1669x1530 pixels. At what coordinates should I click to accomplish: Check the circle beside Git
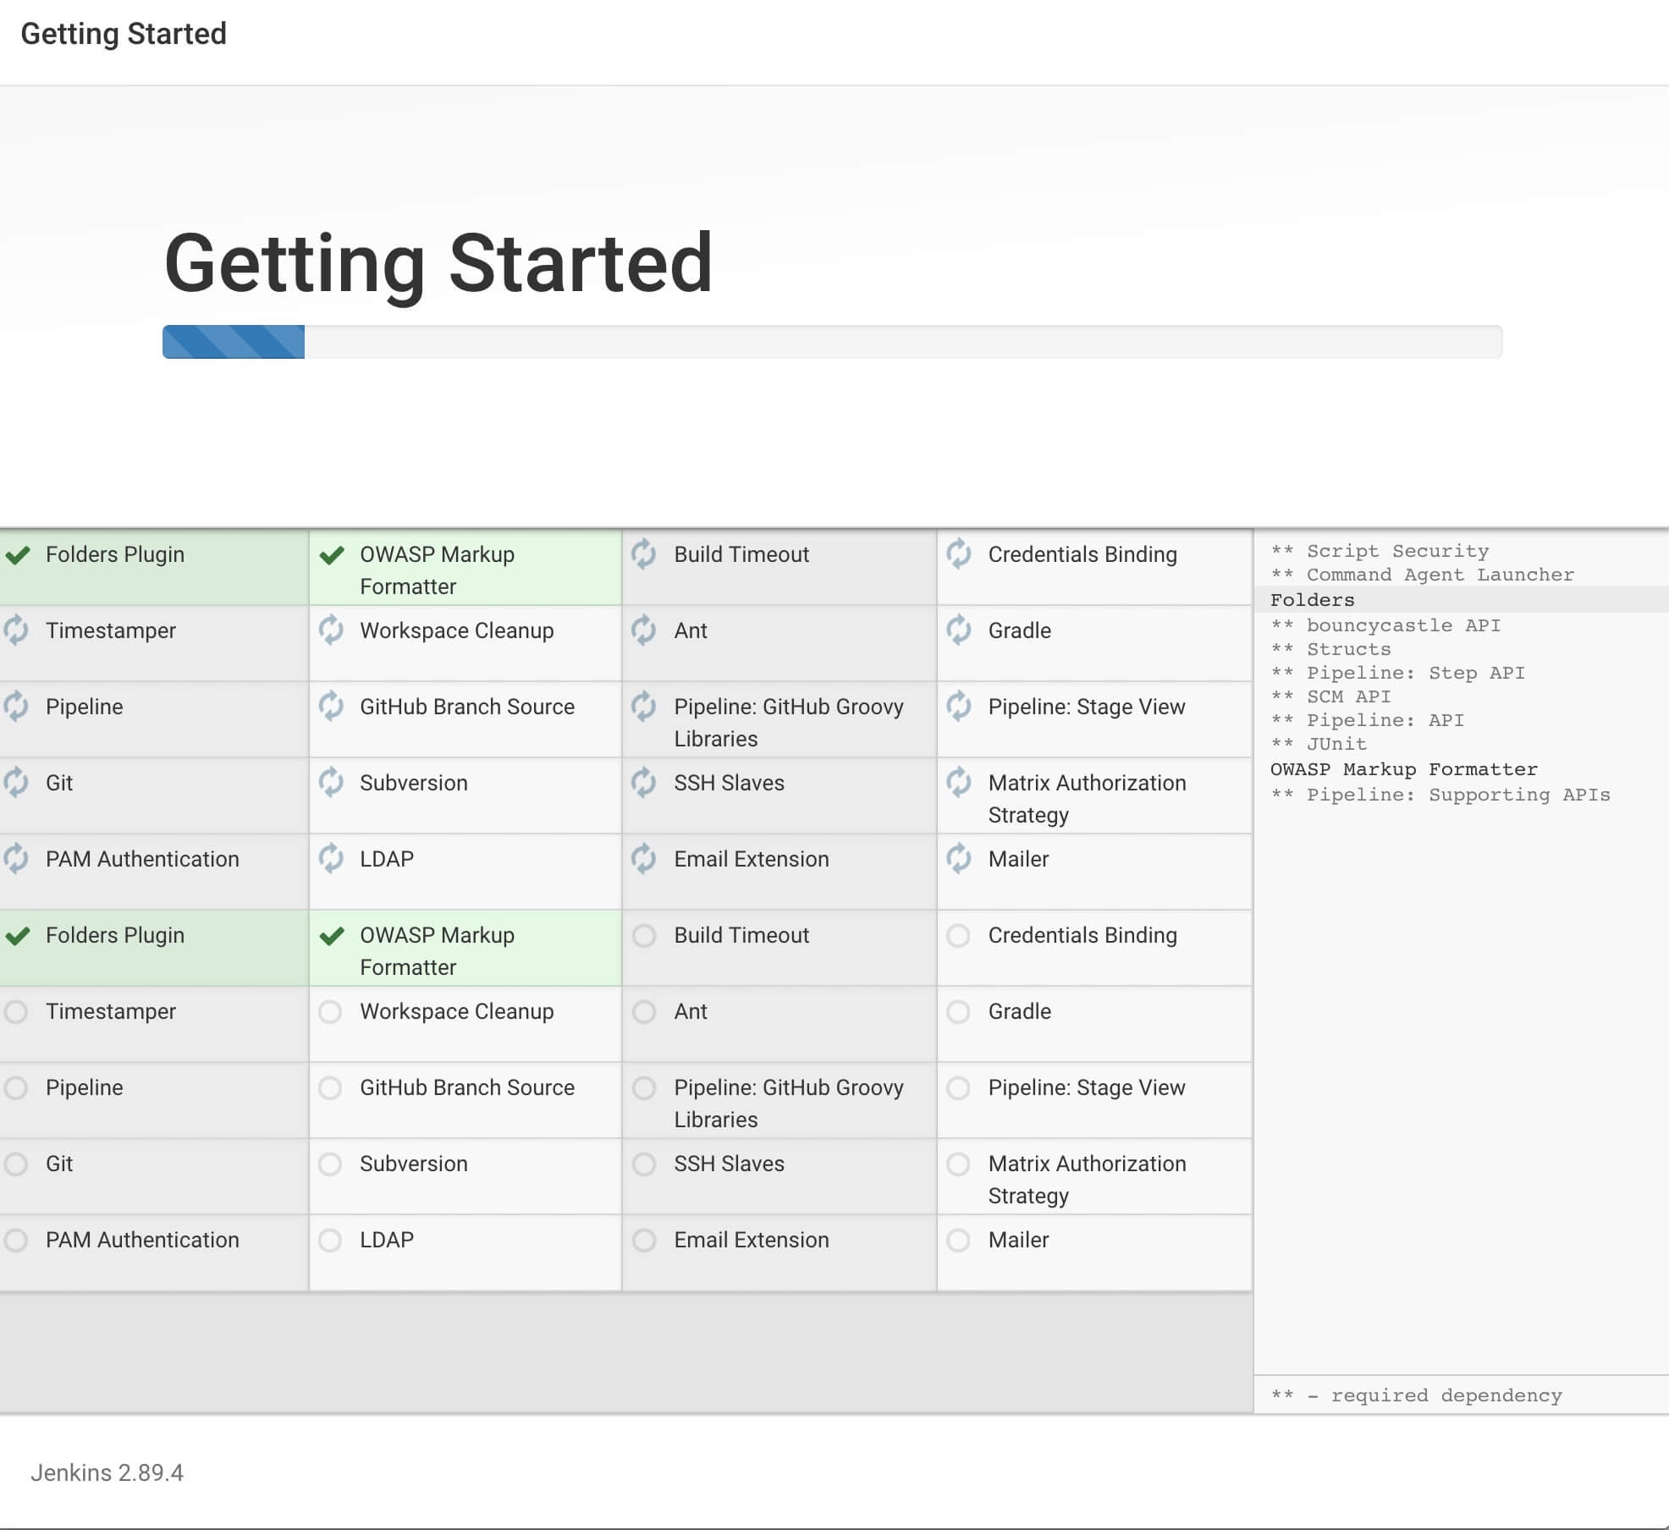(14, 1164)
